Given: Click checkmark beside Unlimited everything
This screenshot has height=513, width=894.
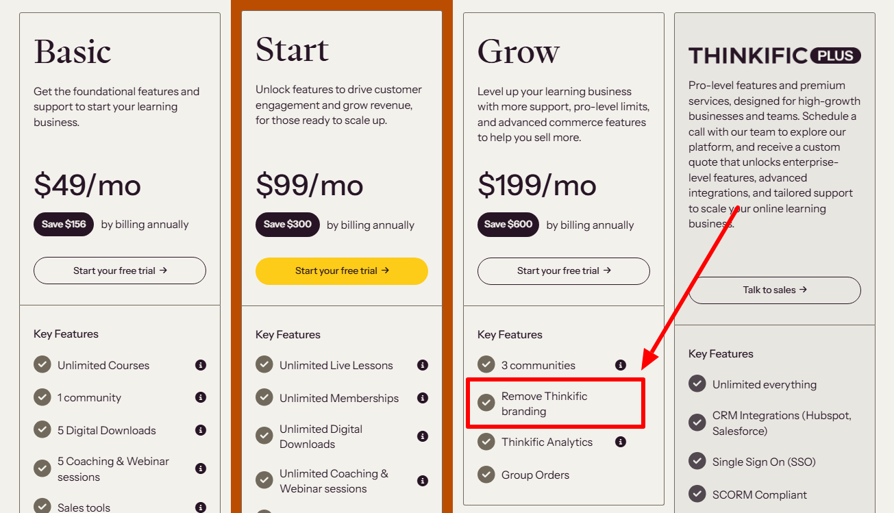Looking at the screenshot, I should tap(697, 384).
